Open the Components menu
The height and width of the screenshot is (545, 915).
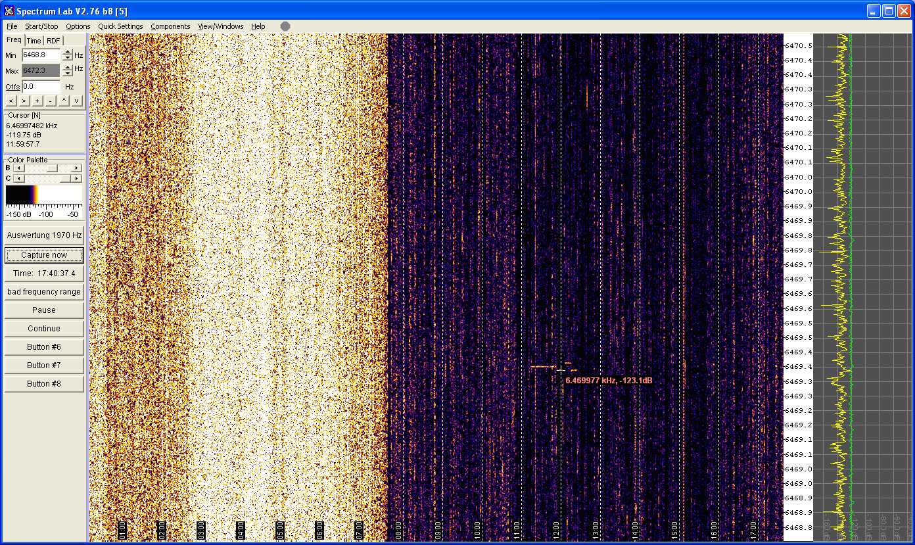[x=170, y=26]
